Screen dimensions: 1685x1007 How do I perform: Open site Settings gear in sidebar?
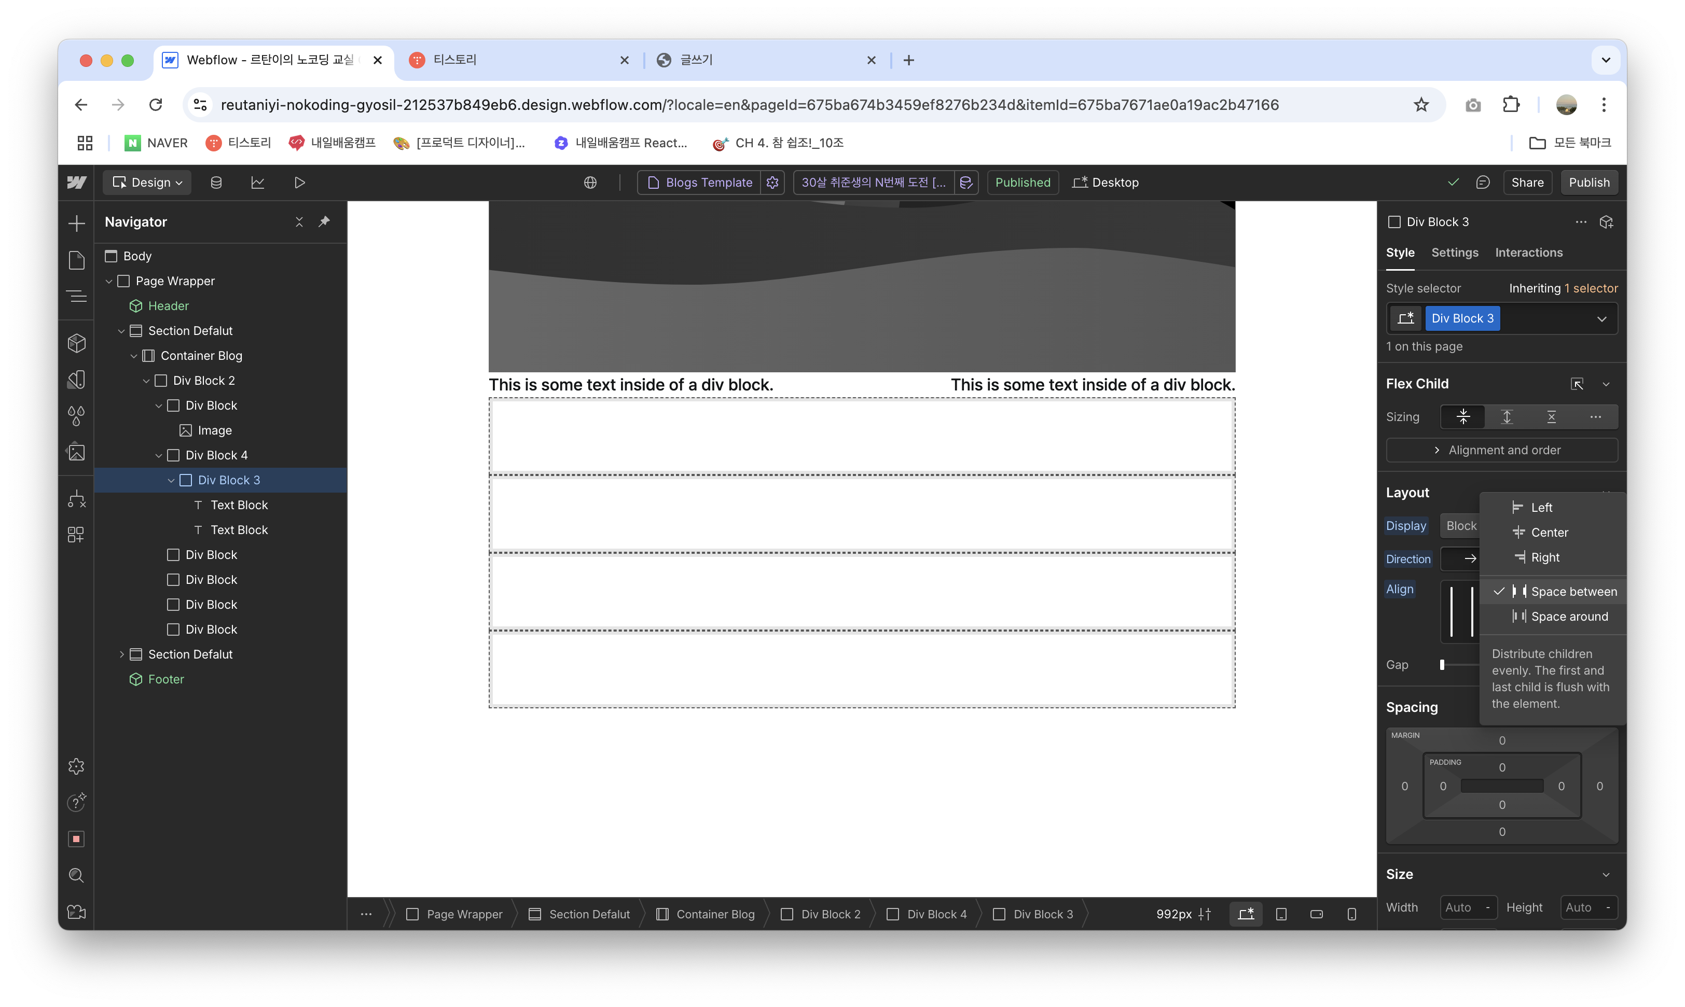pos(77,767)
